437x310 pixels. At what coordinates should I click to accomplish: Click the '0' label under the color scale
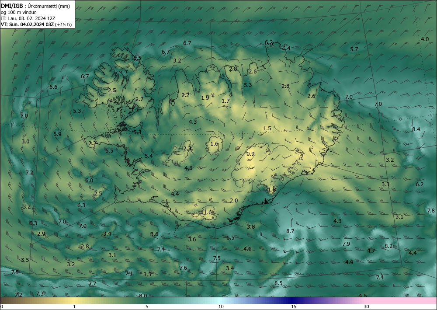point(2,307)
